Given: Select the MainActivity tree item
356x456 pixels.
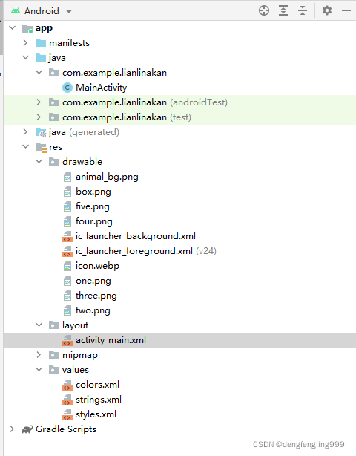Looking at the screenshot, I should [102, 88].
